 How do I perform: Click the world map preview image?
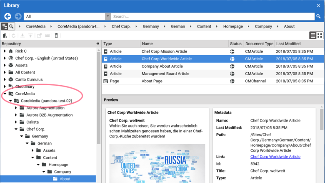(x=157, y=163)
